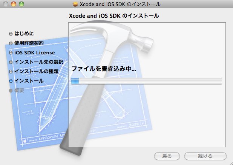
Task: Click the package icon in the title bar
Action: (75, 4)
